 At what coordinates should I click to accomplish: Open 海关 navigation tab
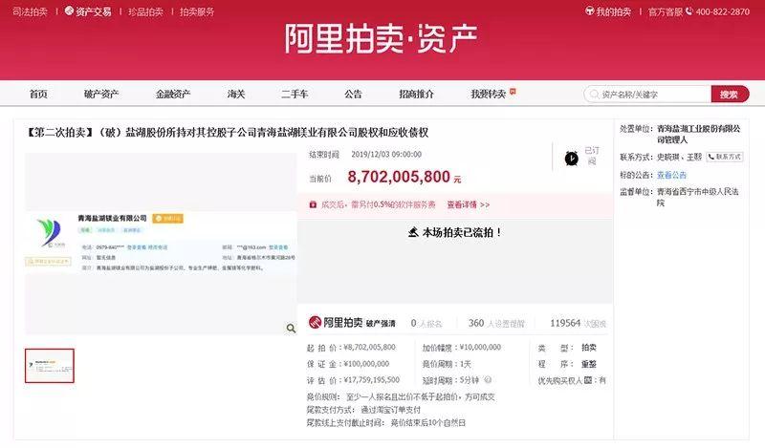235,94
